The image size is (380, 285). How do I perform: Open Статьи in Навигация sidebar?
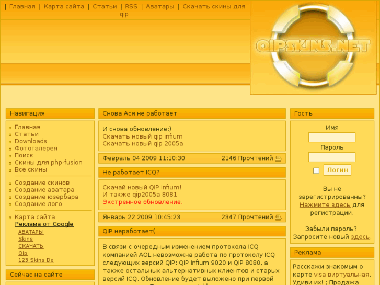click(27, 134)
